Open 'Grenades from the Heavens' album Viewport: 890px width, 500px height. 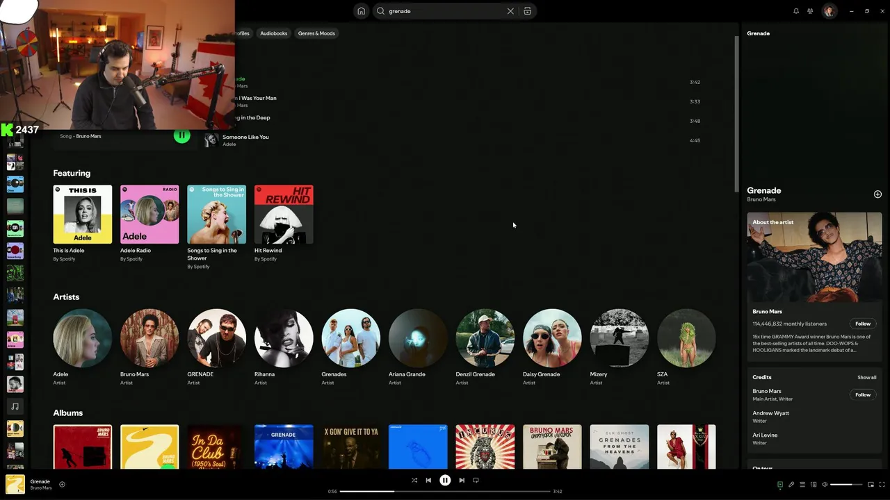620,447
